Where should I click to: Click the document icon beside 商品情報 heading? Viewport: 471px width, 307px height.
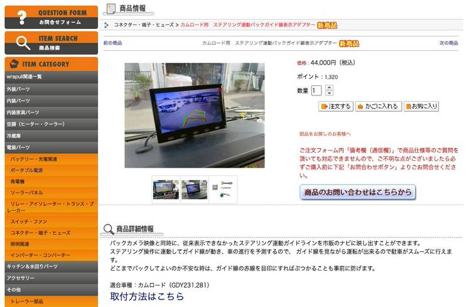111,8
